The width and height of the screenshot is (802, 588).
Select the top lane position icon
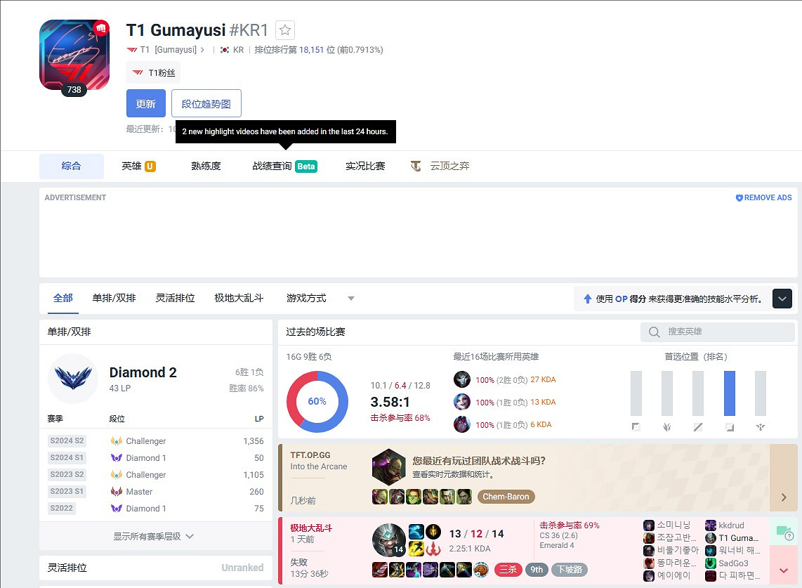tap(636, 426)
